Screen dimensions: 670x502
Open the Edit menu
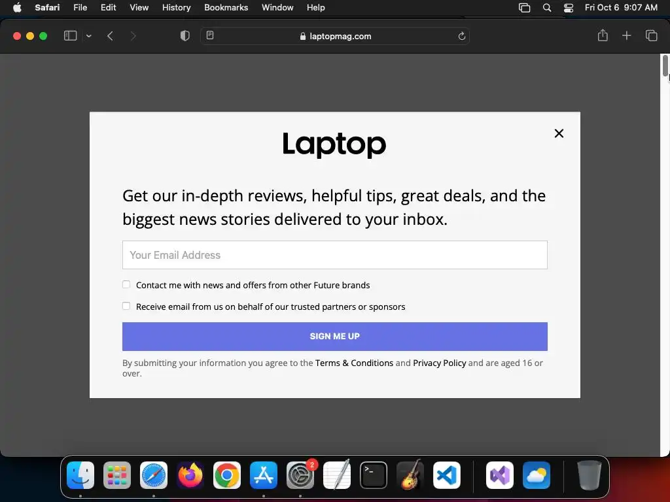[x=108, y=7]
